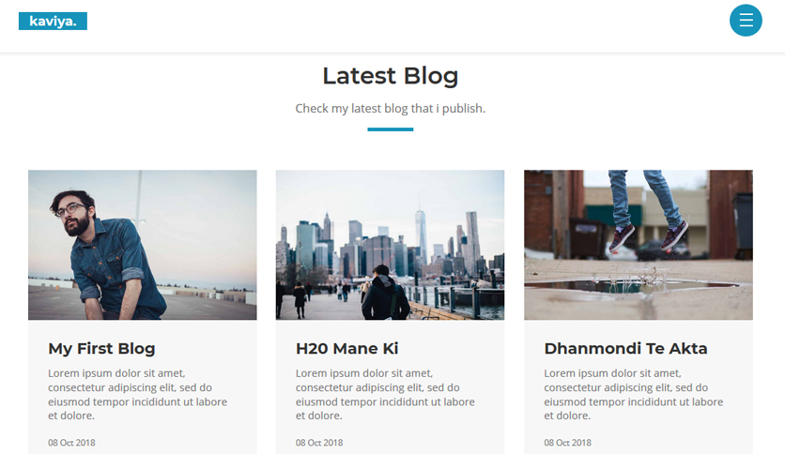785x454 pixels.
Task: Click the man's face with glasses
Action: point(72,213)
